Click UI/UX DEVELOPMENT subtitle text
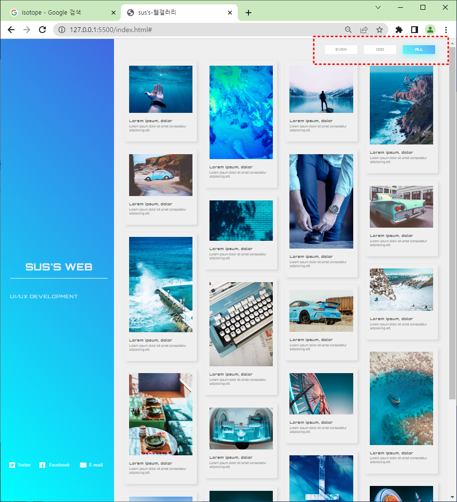Viewport: 457px width, 502px height. [x=44, y=296]
